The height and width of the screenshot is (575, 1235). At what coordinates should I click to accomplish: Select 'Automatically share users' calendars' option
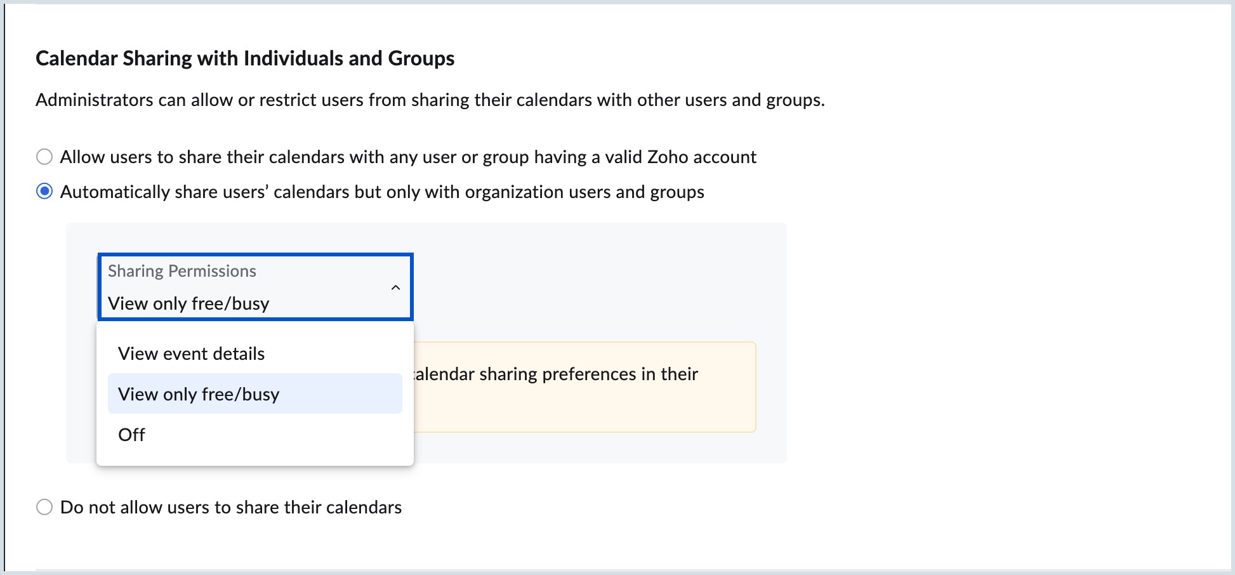381,191
